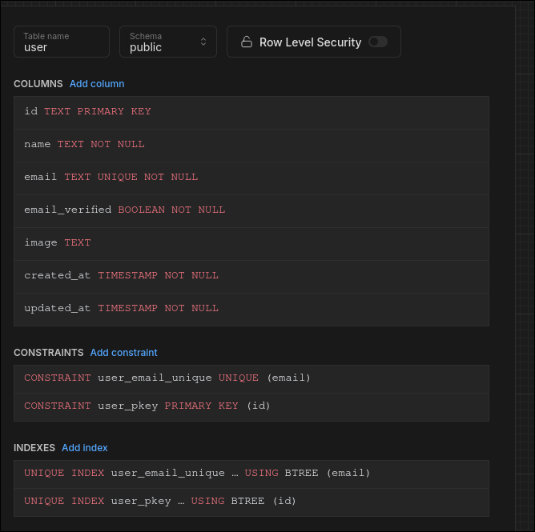Select the id TEXT PRIMARY KEY column row
Viewport: 535px width, 532px height.
251,112
